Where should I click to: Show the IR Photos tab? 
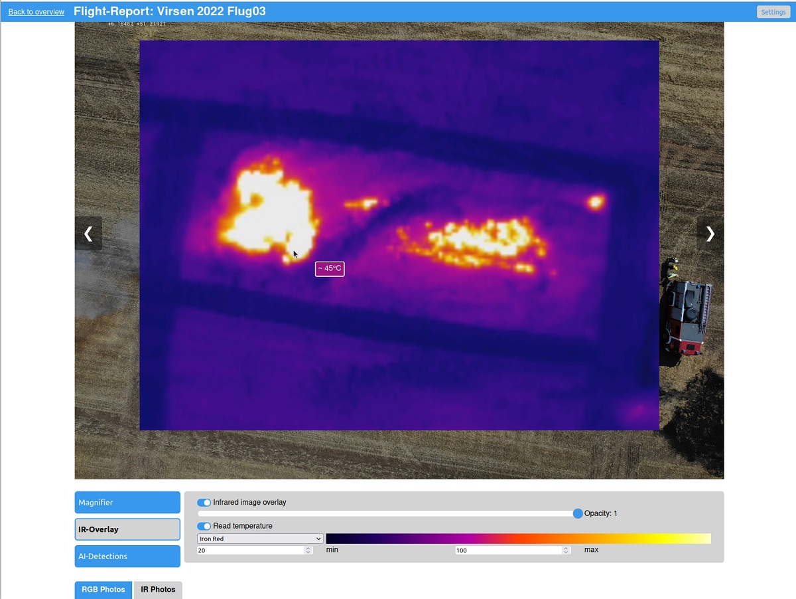pyautogui.click(x=158, y=590)
